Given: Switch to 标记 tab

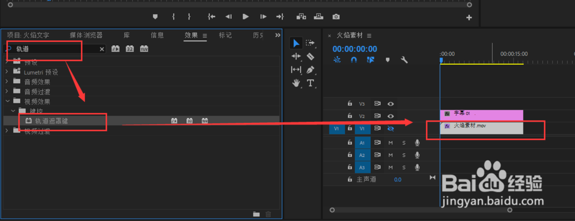Looking at the screenshot, I should 225,36.
